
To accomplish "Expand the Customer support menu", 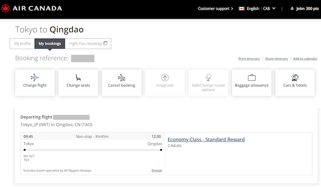I will click(x=215, y=8).
